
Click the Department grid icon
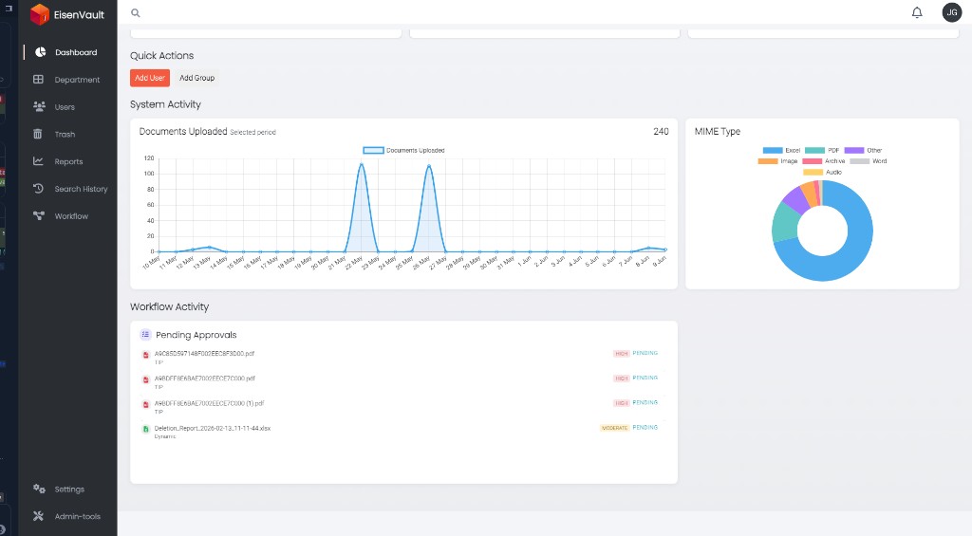38,80
